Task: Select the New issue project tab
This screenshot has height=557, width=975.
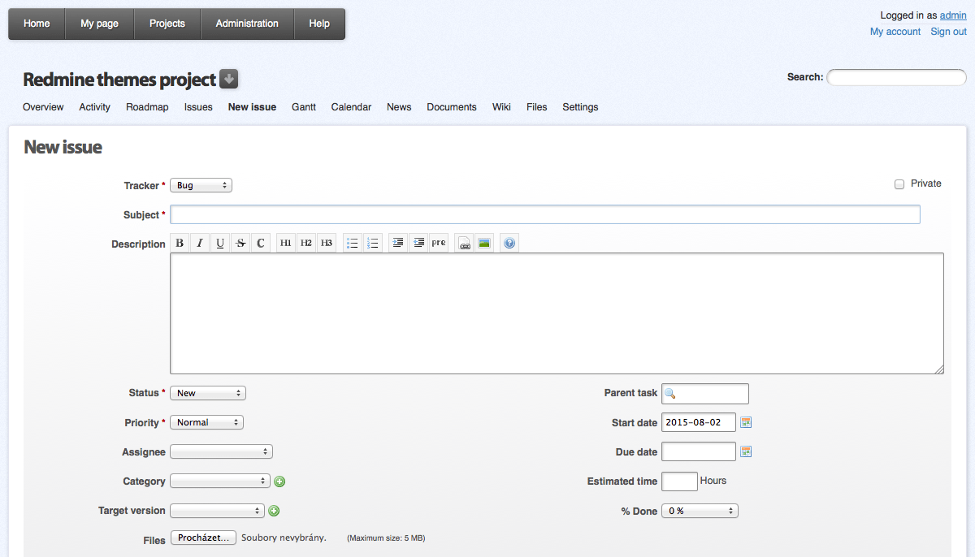Action: click(x=252, y=107)
